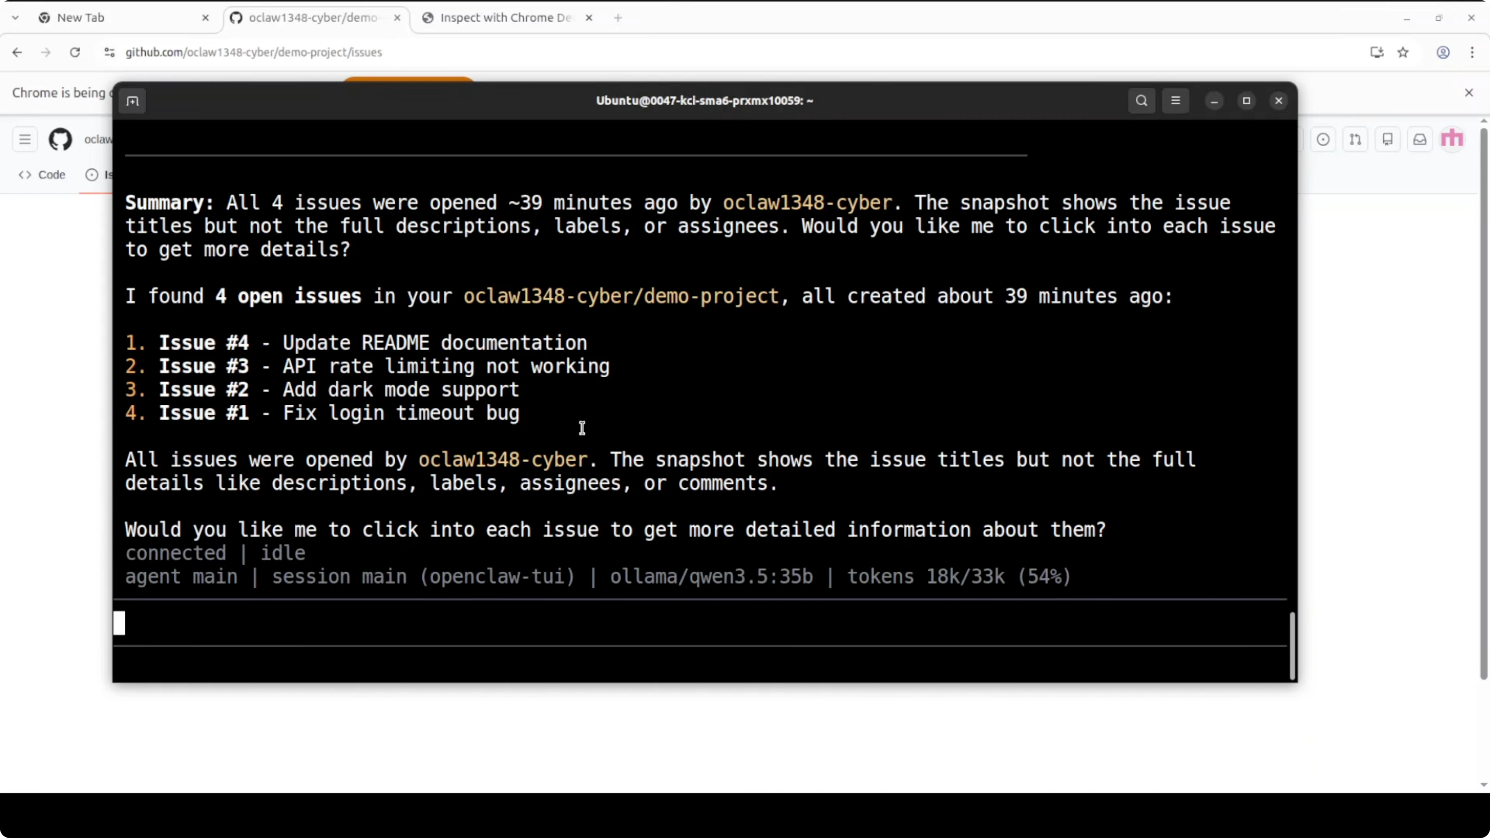This screenshot has height=838, width=1490.
Task: Open the GitHub notifications inbox icon
Action: pyautogui.click(x=1420, y=139)
